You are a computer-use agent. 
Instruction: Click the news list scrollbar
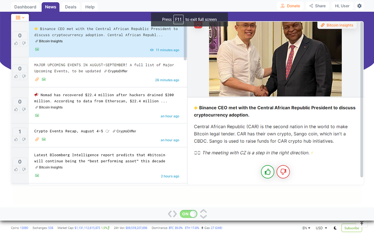185,41
